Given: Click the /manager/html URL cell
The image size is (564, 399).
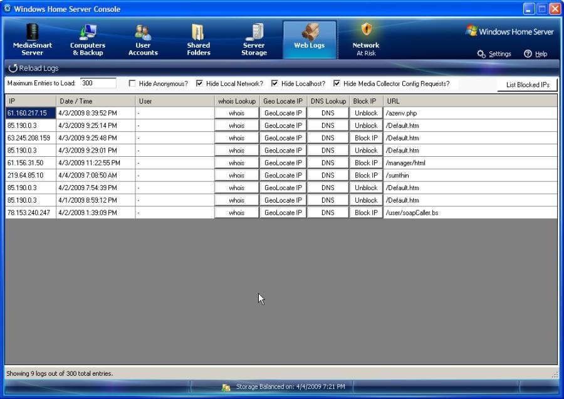Looking at the screenshot, I should pos(470,162).
